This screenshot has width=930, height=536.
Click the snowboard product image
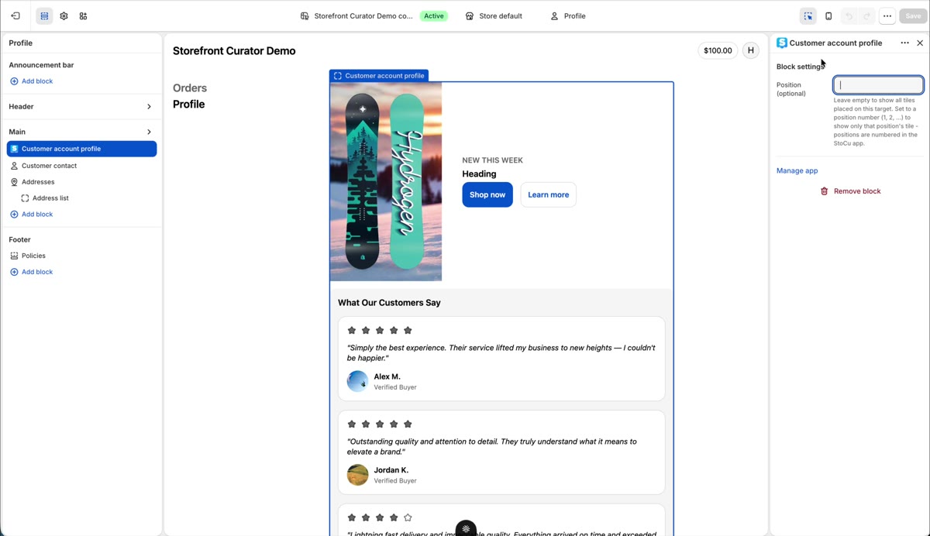(386, 181)
